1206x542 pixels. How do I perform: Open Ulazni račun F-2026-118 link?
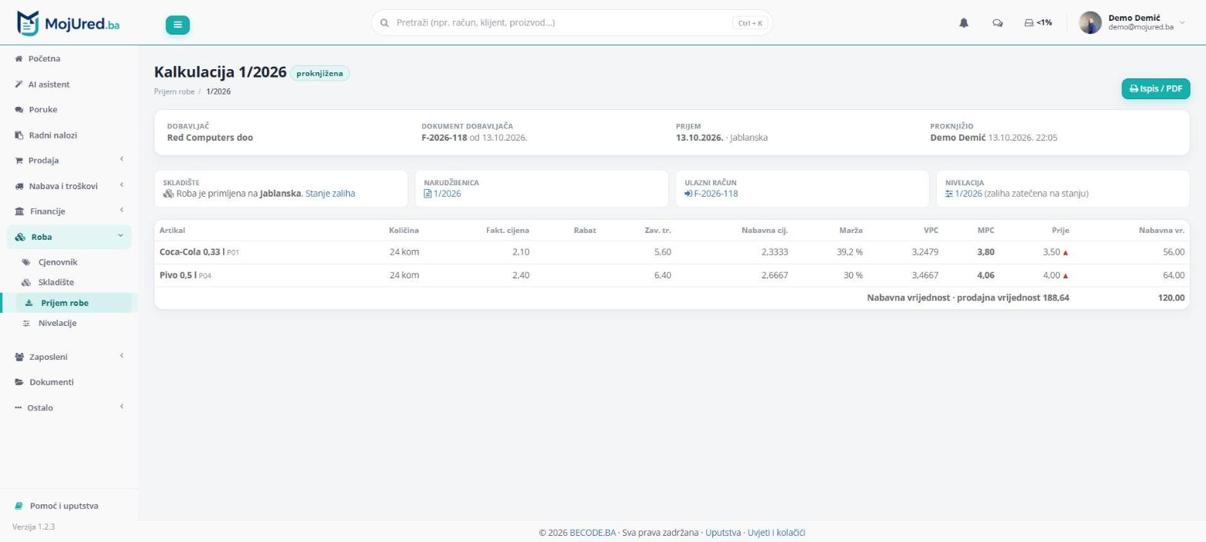pos(711,194)
